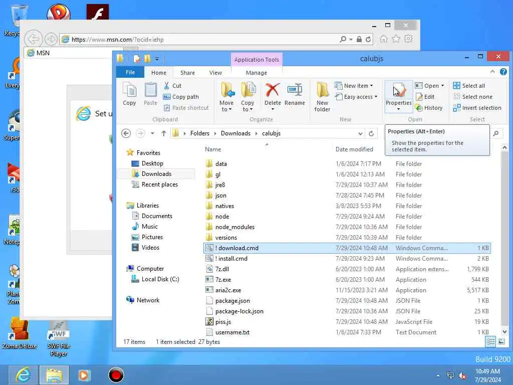Click the New folder icon
Viewport: 513px width, 385px height.
click(x=323, y=90)
